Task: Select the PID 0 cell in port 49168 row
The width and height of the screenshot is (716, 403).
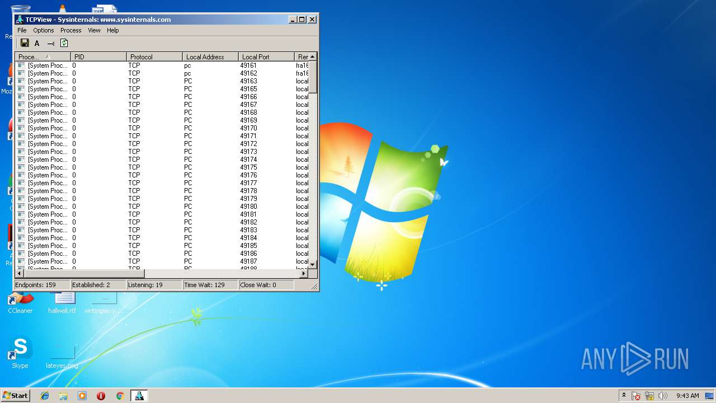Action: click(x=98, y=113)
